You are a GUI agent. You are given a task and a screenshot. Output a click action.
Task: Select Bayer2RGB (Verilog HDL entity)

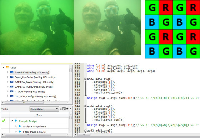pyautogui.click(x=32, y=72)
